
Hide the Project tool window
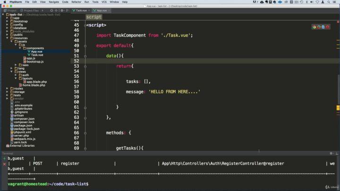[x=68, y=10]
